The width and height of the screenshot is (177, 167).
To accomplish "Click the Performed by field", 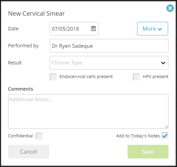I will [109, 46].
